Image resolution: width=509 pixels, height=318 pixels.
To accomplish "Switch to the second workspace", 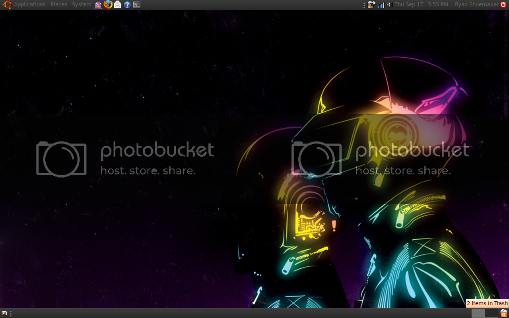I will 492,313.
